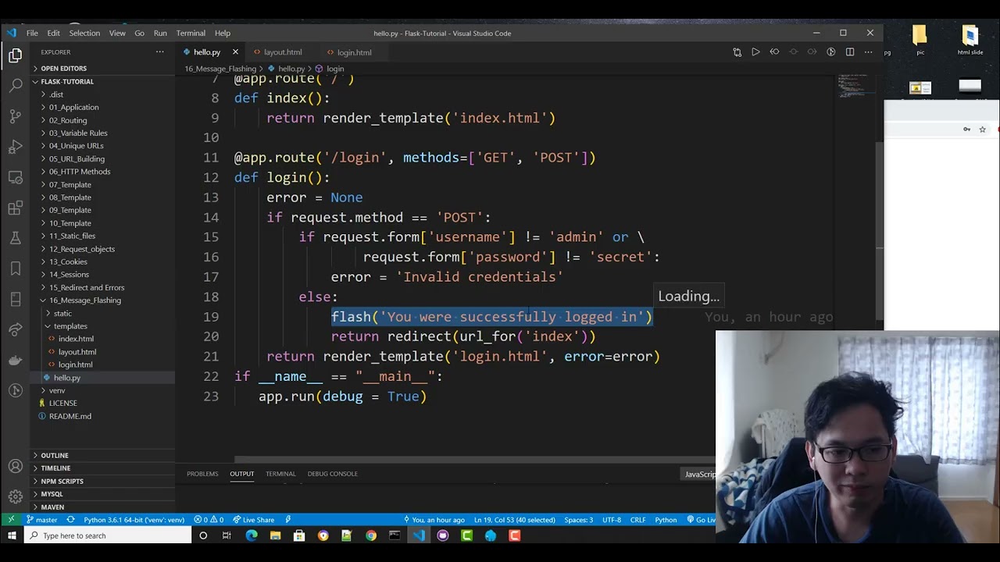Screen dimensions: 1000x562
Task: Close the hello.py editor tab
Action: click(x=235, y=52)
